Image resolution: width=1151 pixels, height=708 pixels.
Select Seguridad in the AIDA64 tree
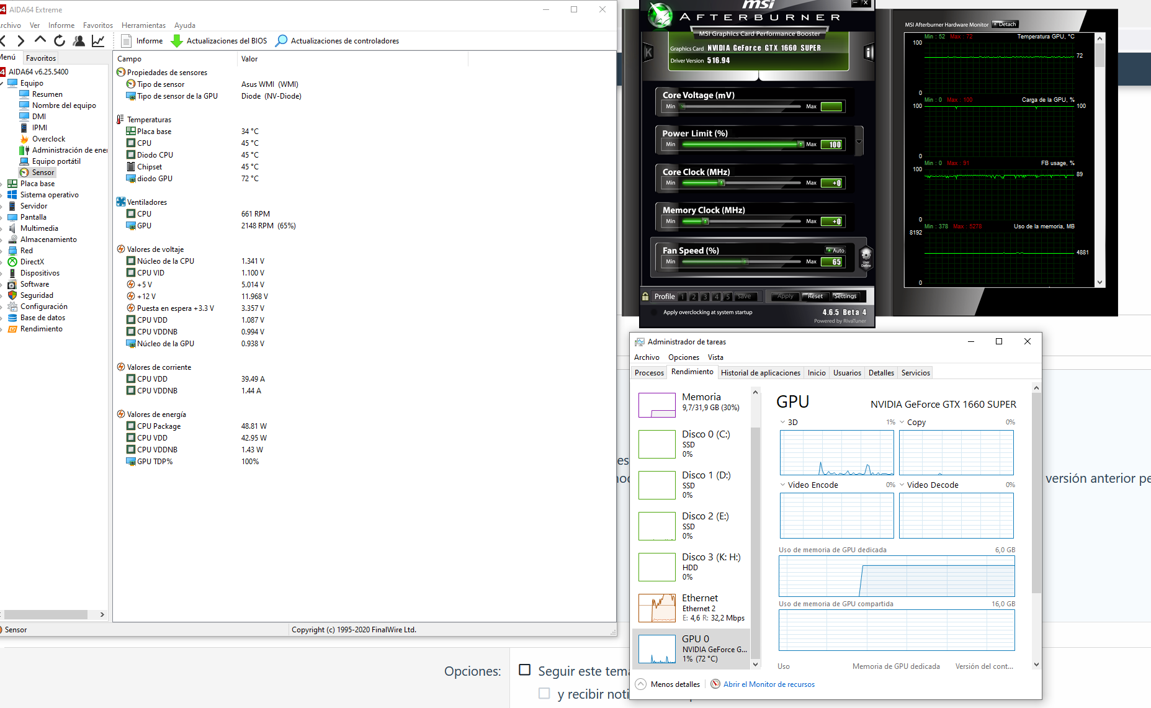(x=37, y=295)
